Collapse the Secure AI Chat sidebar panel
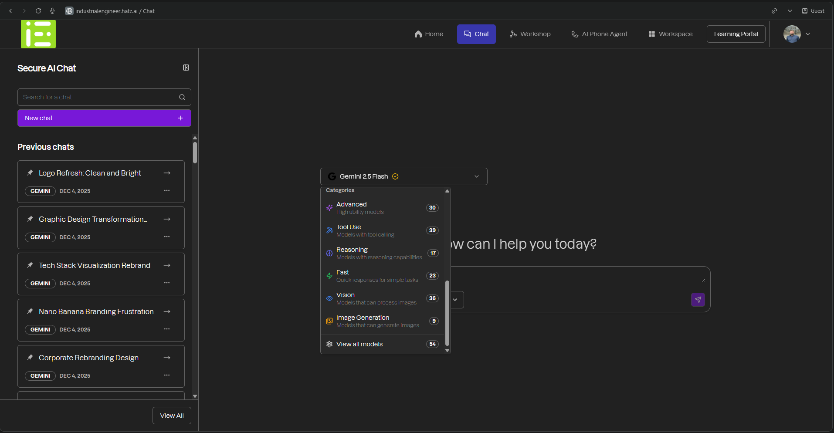Screen dimensions: 834x433 click(186, 68)
